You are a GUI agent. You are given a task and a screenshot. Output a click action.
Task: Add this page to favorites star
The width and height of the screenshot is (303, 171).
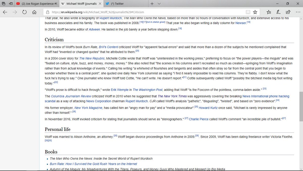tap(255, 12)
